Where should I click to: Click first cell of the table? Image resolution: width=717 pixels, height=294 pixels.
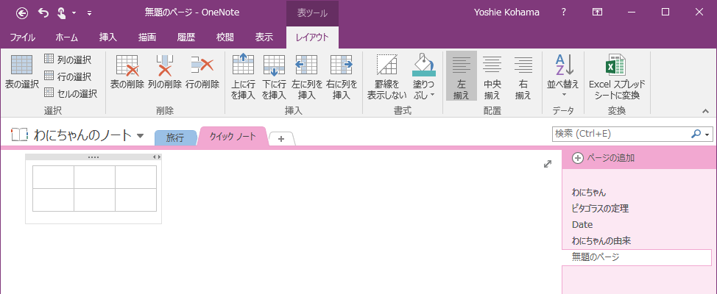pos(53,177)
